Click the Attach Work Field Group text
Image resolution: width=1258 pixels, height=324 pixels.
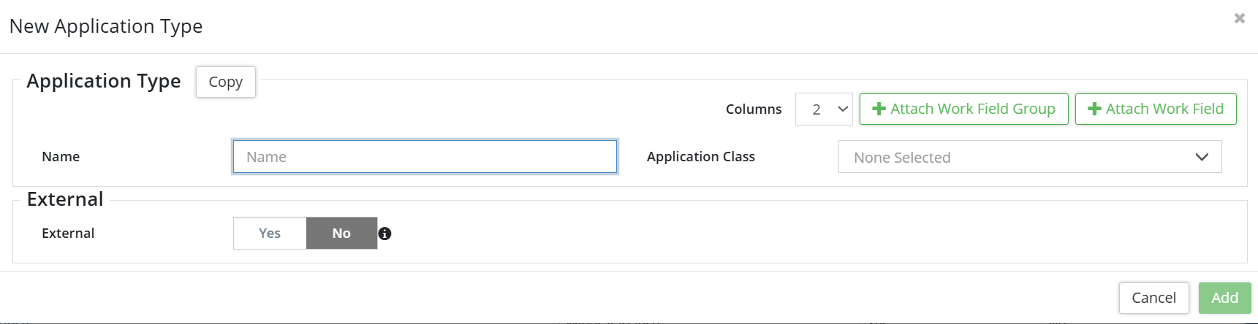[972, 109]
